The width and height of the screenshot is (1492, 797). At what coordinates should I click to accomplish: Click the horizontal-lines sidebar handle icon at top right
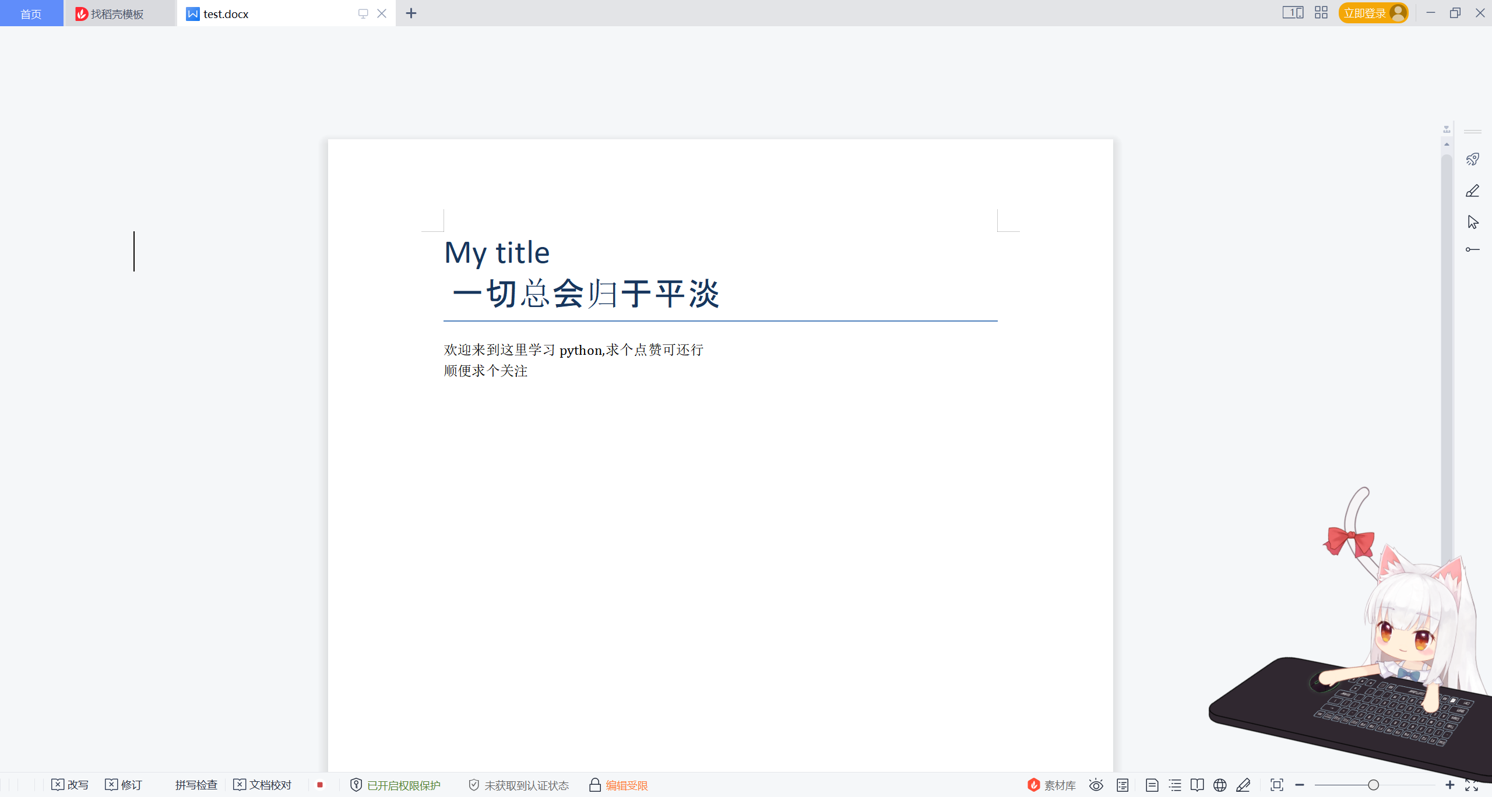pyautogui.click(x=1473, y=132)
